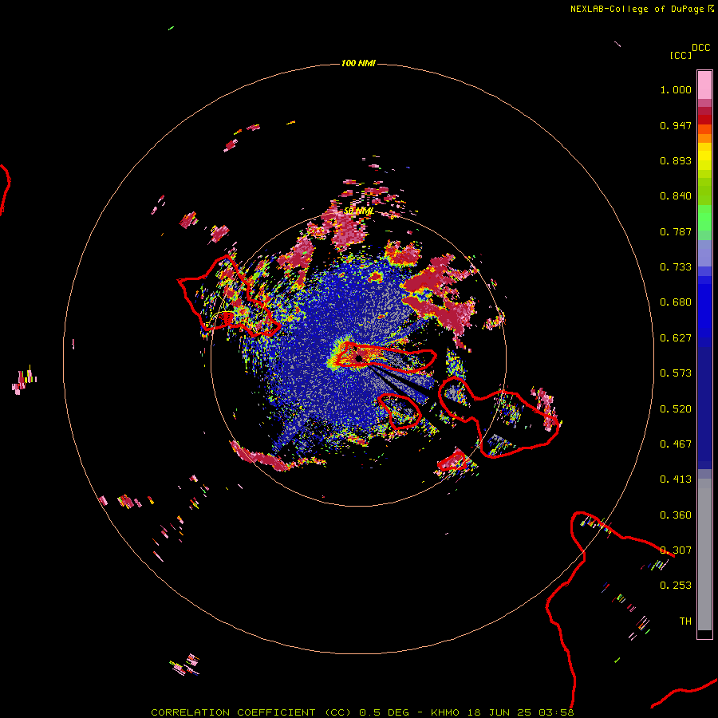Viewport: 718px width, 718px height.
Task: Select the 0.520 scale value
Action: pos(676,409)
